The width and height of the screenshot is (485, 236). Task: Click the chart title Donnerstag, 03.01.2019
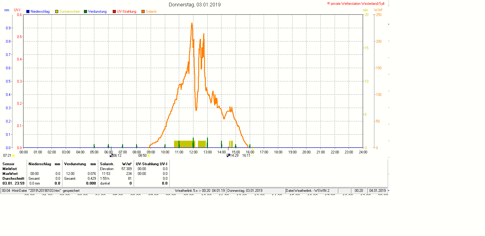click(x=195, y=5)
